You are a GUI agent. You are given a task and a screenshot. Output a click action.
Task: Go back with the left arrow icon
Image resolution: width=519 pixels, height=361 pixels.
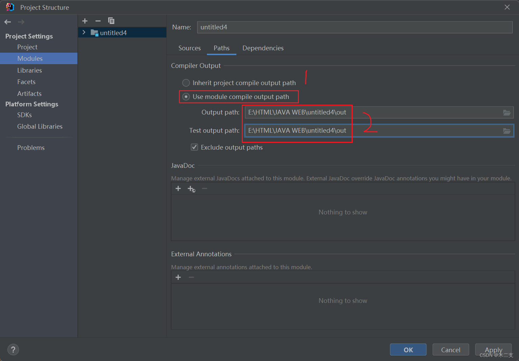(x=8, y=22)
